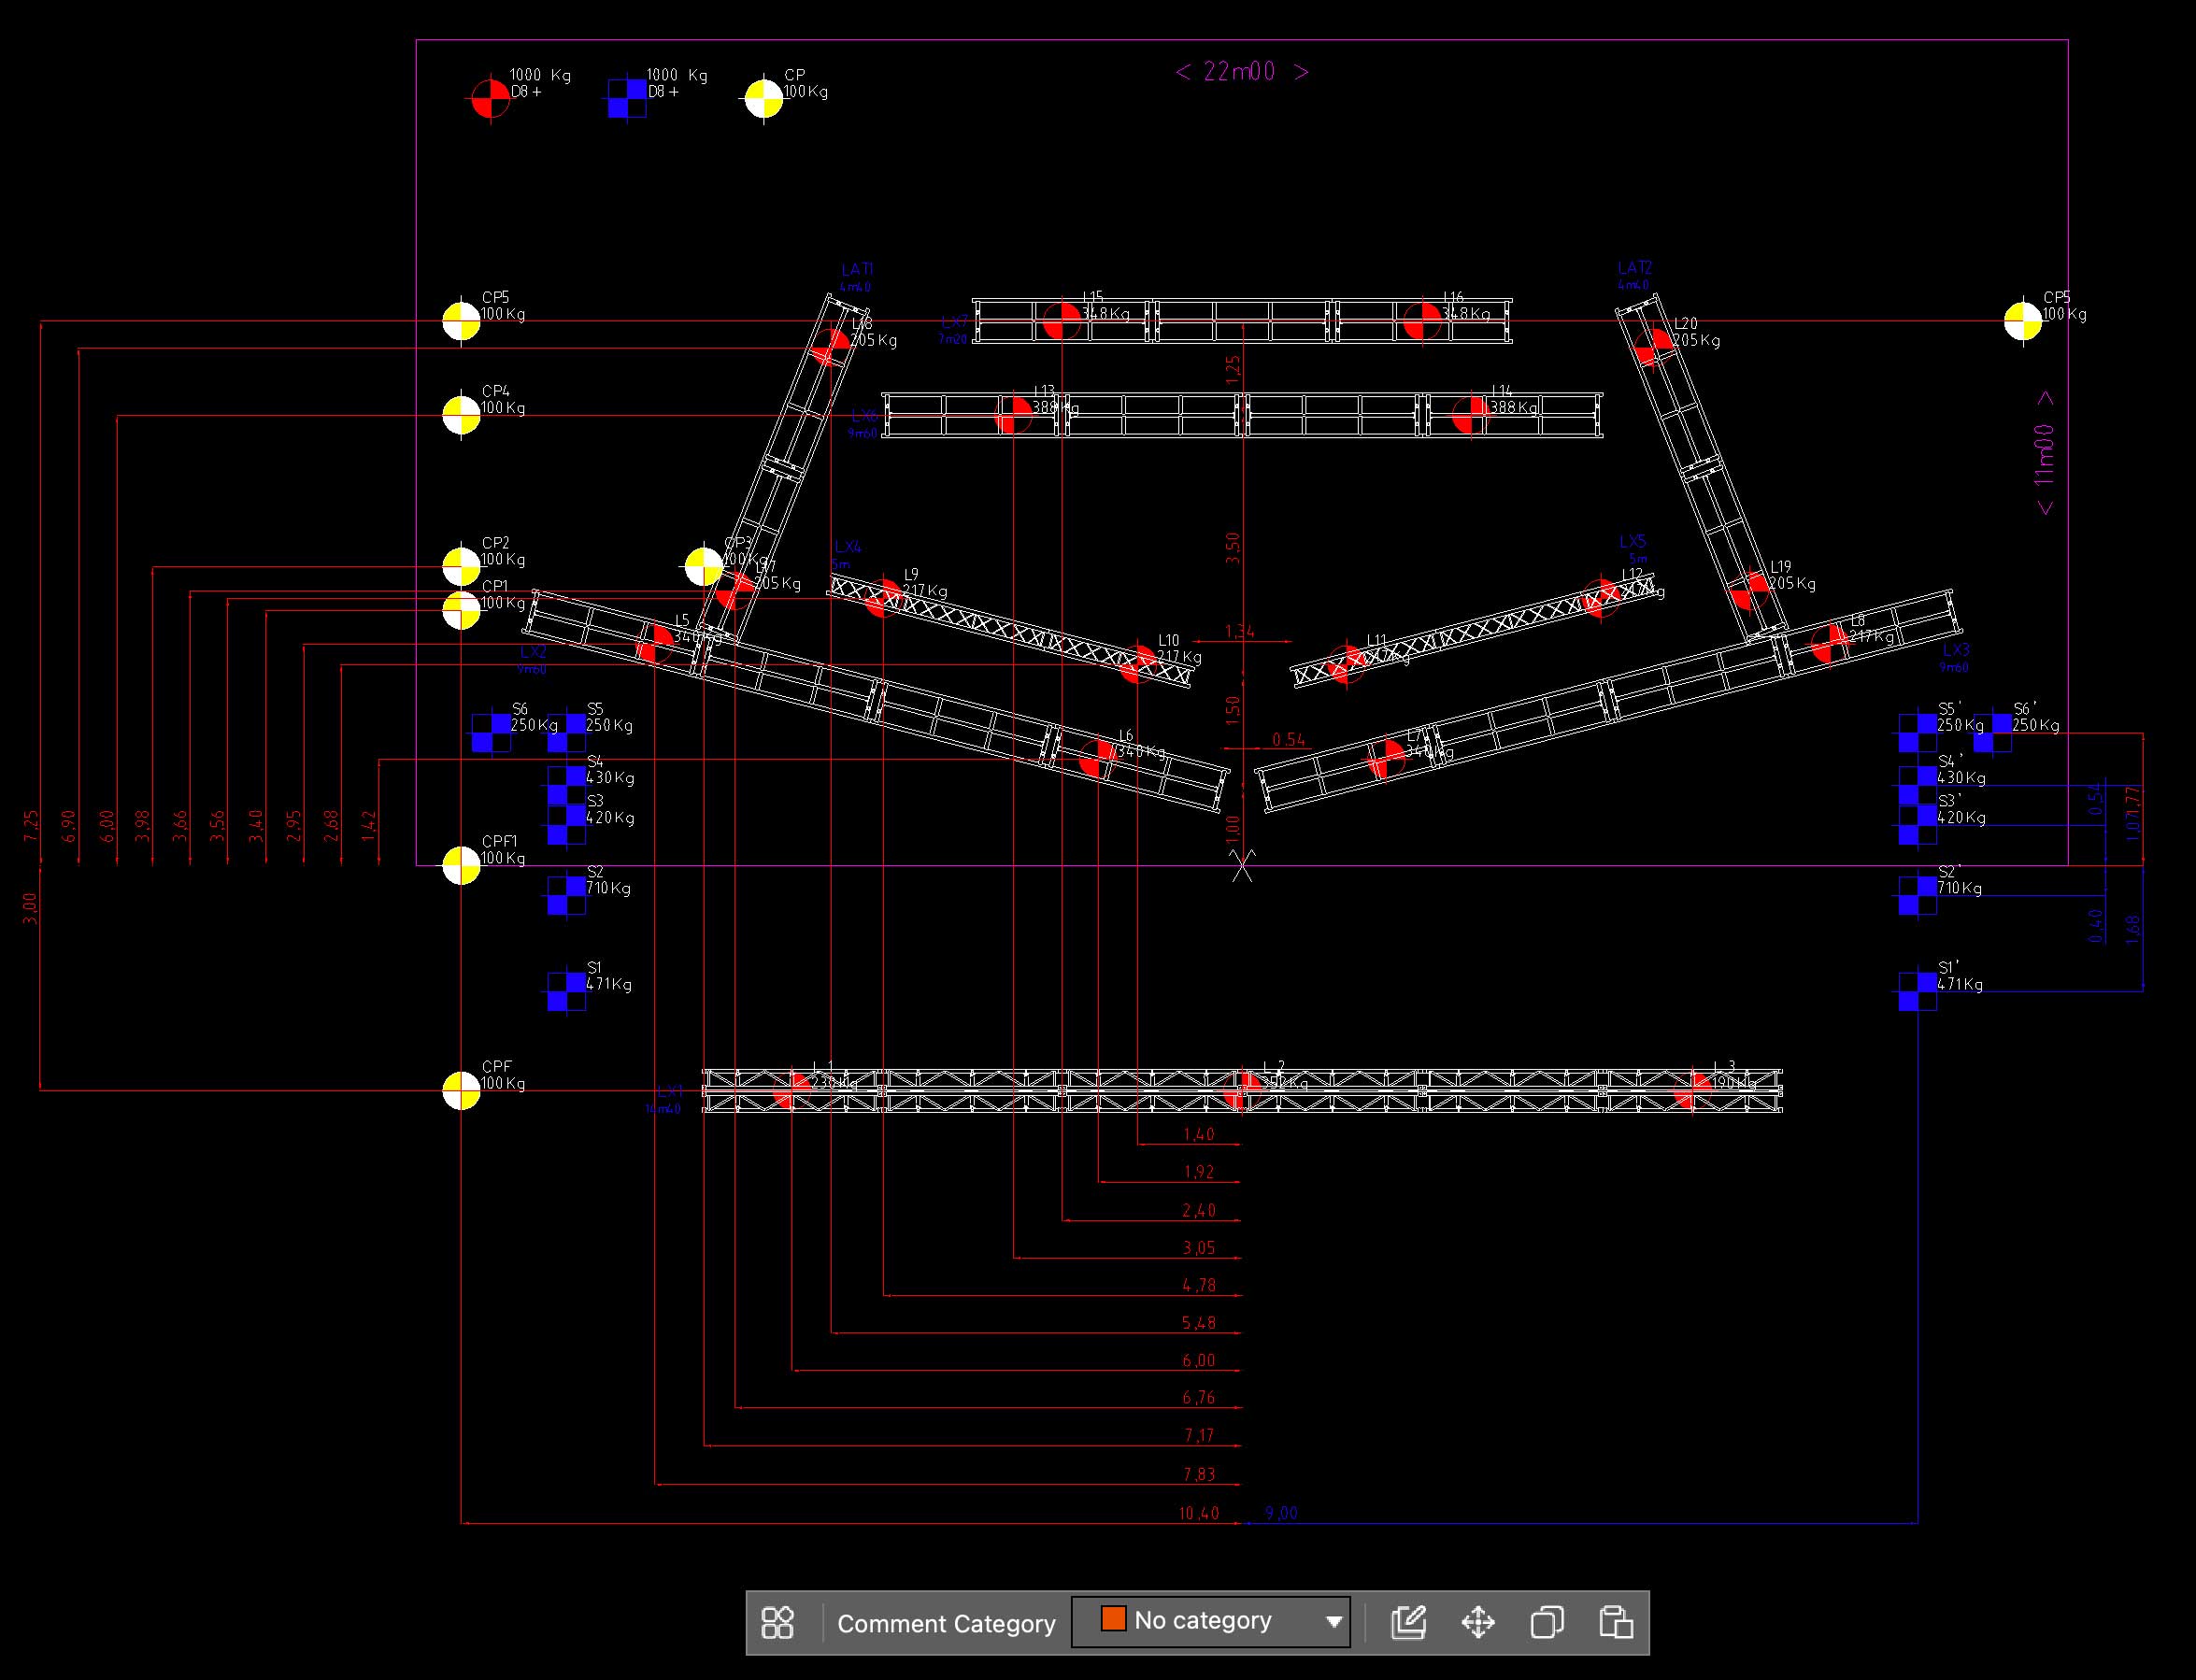Click the copy icon in floating toolbar
Image resolution: width=2196 pixels, height=1680 pixels.
pyautogui.click(x=1547, y=1622)
